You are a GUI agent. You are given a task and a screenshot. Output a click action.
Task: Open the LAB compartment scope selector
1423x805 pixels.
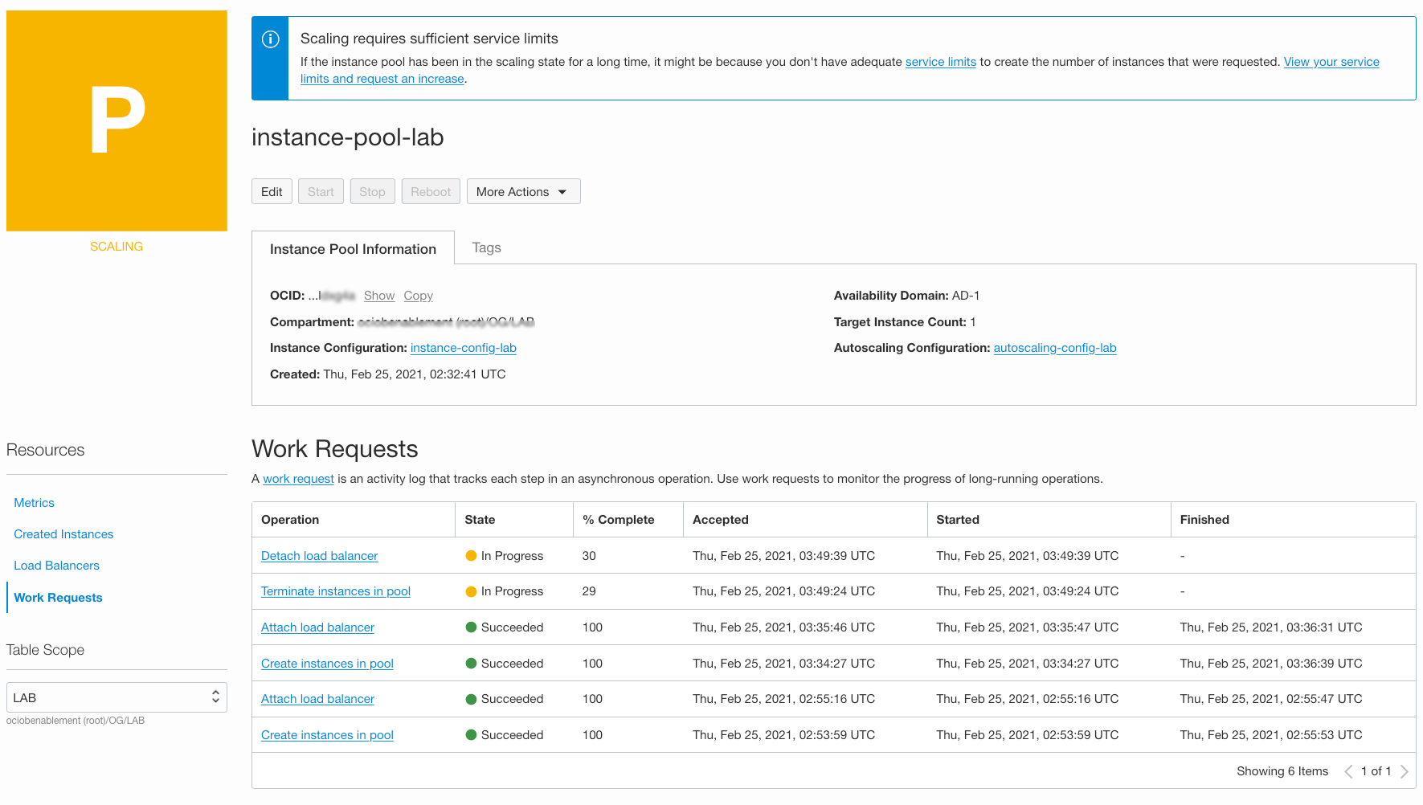pyautogui.click(x=117, y=697)
